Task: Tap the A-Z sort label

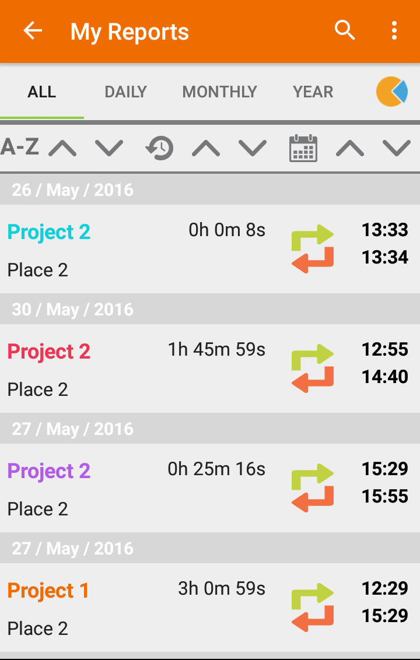Action: coord(20,147)
